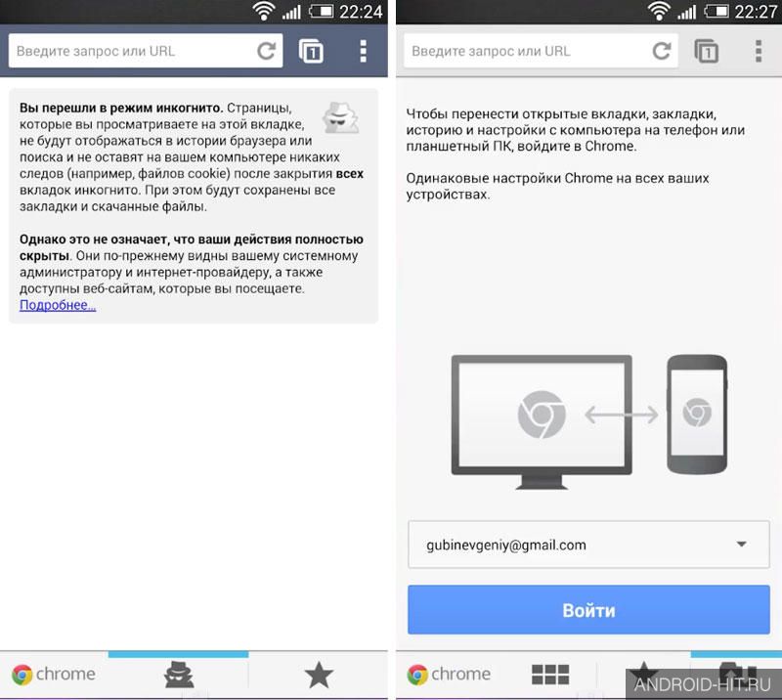Tap battery status icon in left phone
The image size is (782, 700).
(322, 11)
